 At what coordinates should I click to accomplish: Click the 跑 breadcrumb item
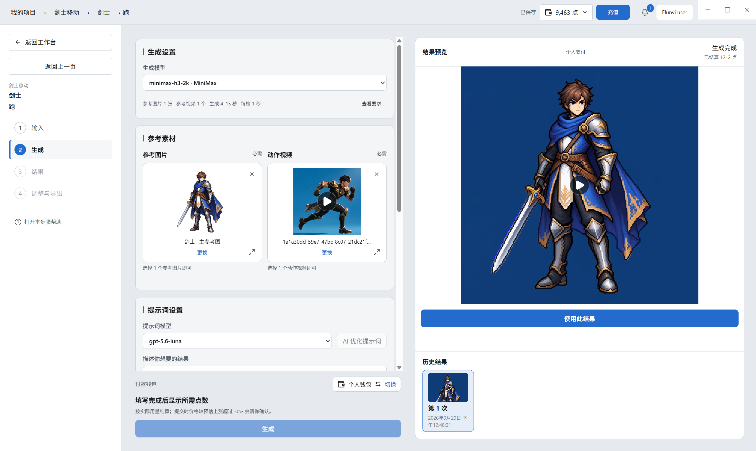click(x=126, y=12)
